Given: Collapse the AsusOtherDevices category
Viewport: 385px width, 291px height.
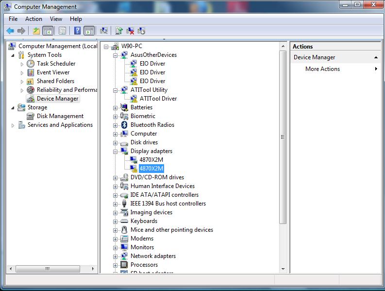Looking at the screenshot, I should 115,55.
